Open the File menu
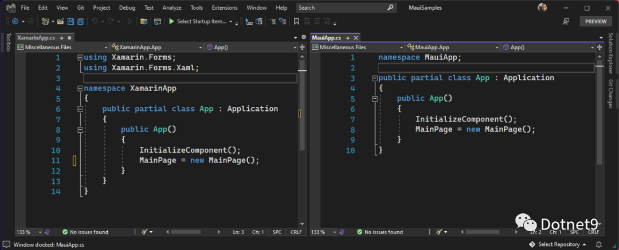Viewport: 619px width, 250px height. pyautogui.click(x=25, y=7)
